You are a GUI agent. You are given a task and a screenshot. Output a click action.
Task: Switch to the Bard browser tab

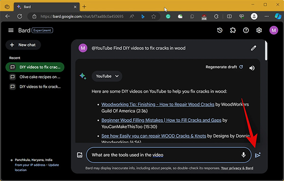coord(46,7)
